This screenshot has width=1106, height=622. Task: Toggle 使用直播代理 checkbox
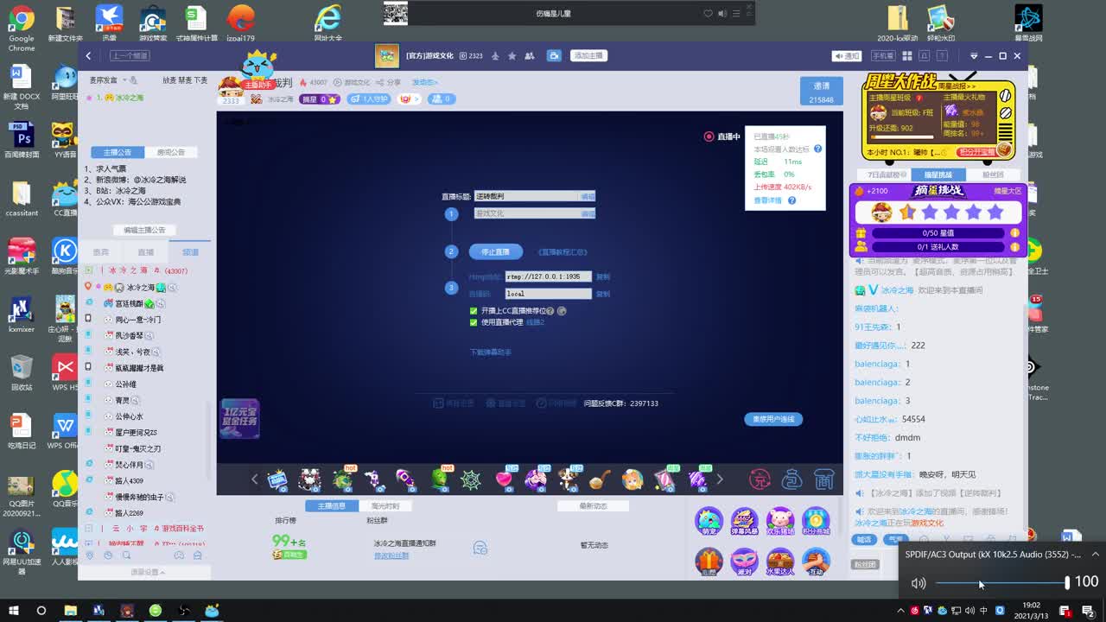point(474,322)
